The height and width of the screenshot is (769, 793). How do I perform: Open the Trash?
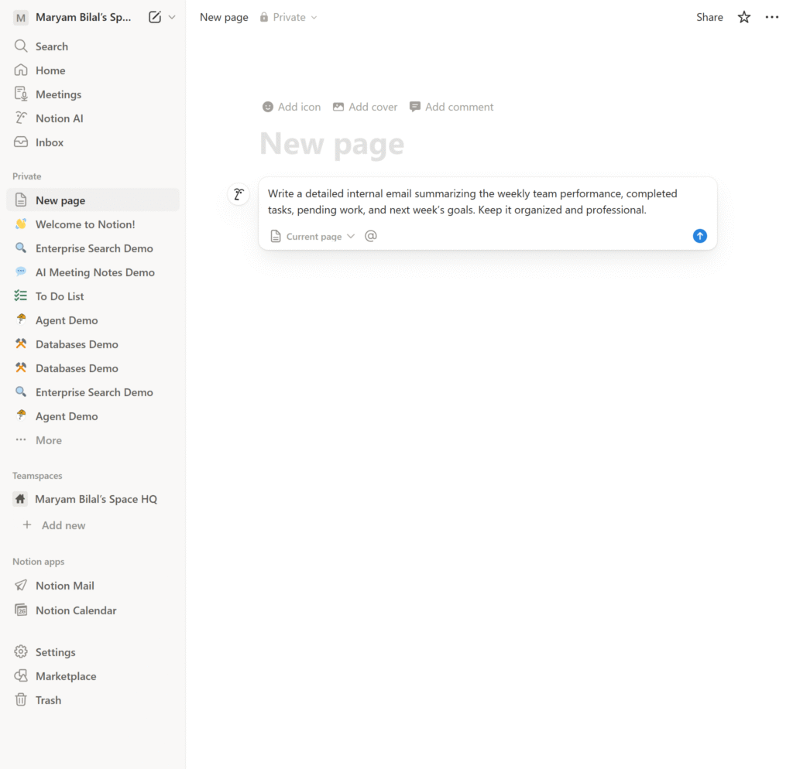click(49, 699)
